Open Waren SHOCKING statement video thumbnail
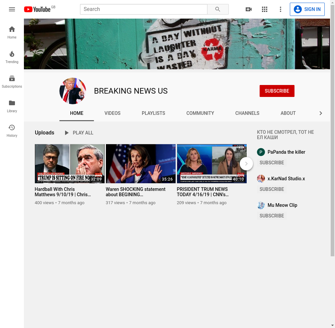Image resolution: width=335 pixels, height=328 pixels. 140,164
